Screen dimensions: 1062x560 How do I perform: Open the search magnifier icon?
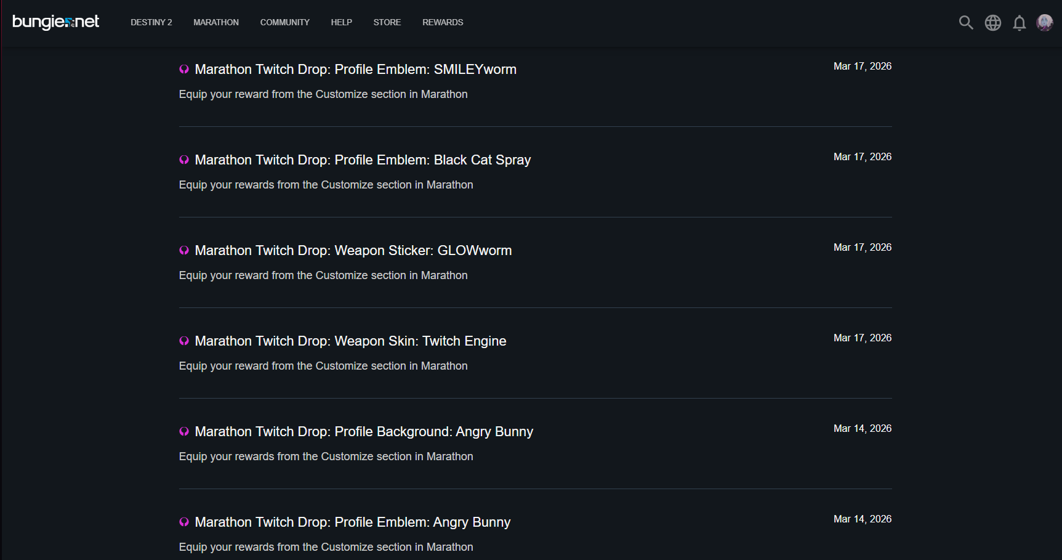[x=965, y=23]
